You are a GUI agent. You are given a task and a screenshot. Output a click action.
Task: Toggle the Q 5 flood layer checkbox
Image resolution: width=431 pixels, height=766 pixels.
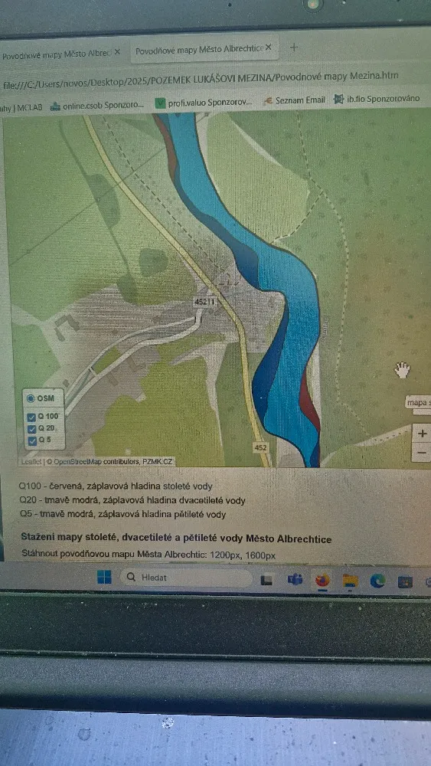(33, 440)
